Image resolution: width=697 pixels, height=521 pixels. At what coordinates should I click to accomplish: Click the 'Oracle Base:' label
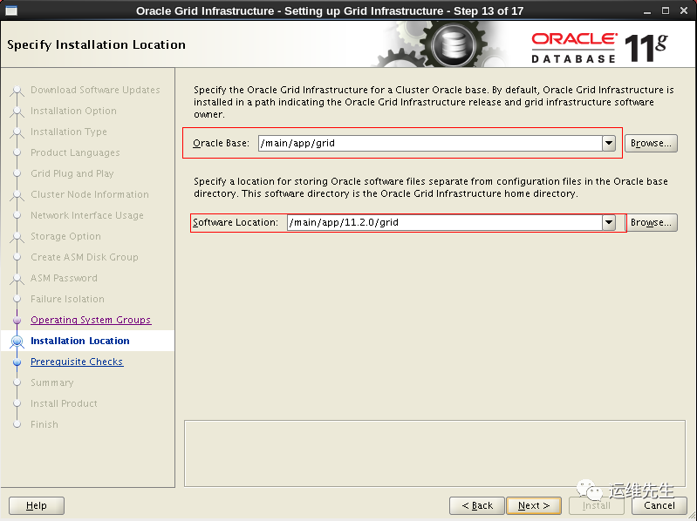coord(221,144)
